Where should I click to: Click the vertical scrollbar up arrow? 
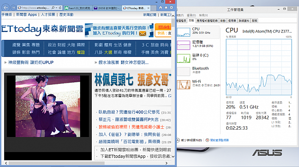pyautogui.click(x=173, y=16)
